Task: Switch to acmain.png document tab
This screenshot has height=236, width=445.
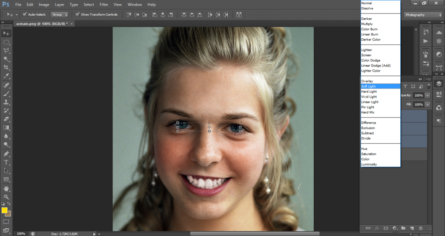Action: pos(42,24)
